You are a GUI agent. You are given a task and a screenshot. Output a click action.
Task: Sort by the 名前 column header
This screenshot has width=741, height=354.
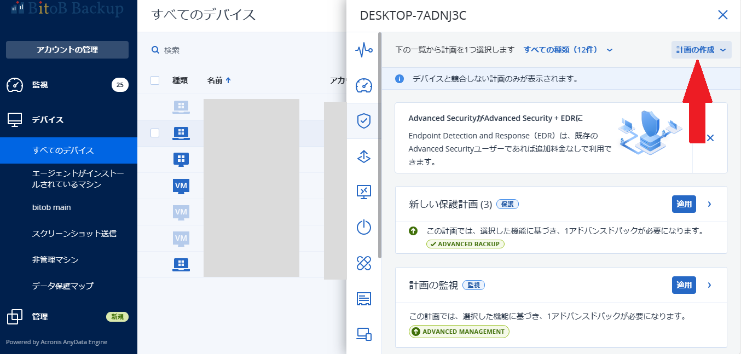[x=219, y=80]
